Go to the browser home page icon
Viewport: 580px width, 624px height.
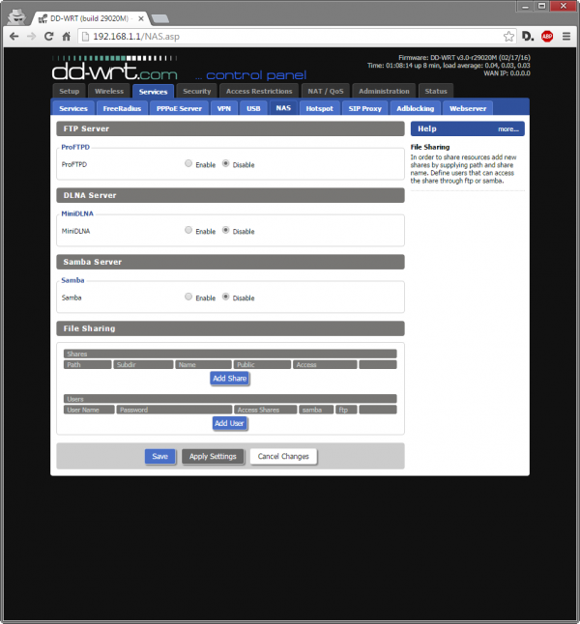pos(67,37)
